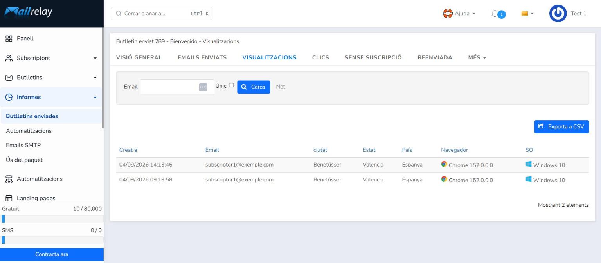
Task: Expand the Butlletins menu arrow
Action: (95, 78)
